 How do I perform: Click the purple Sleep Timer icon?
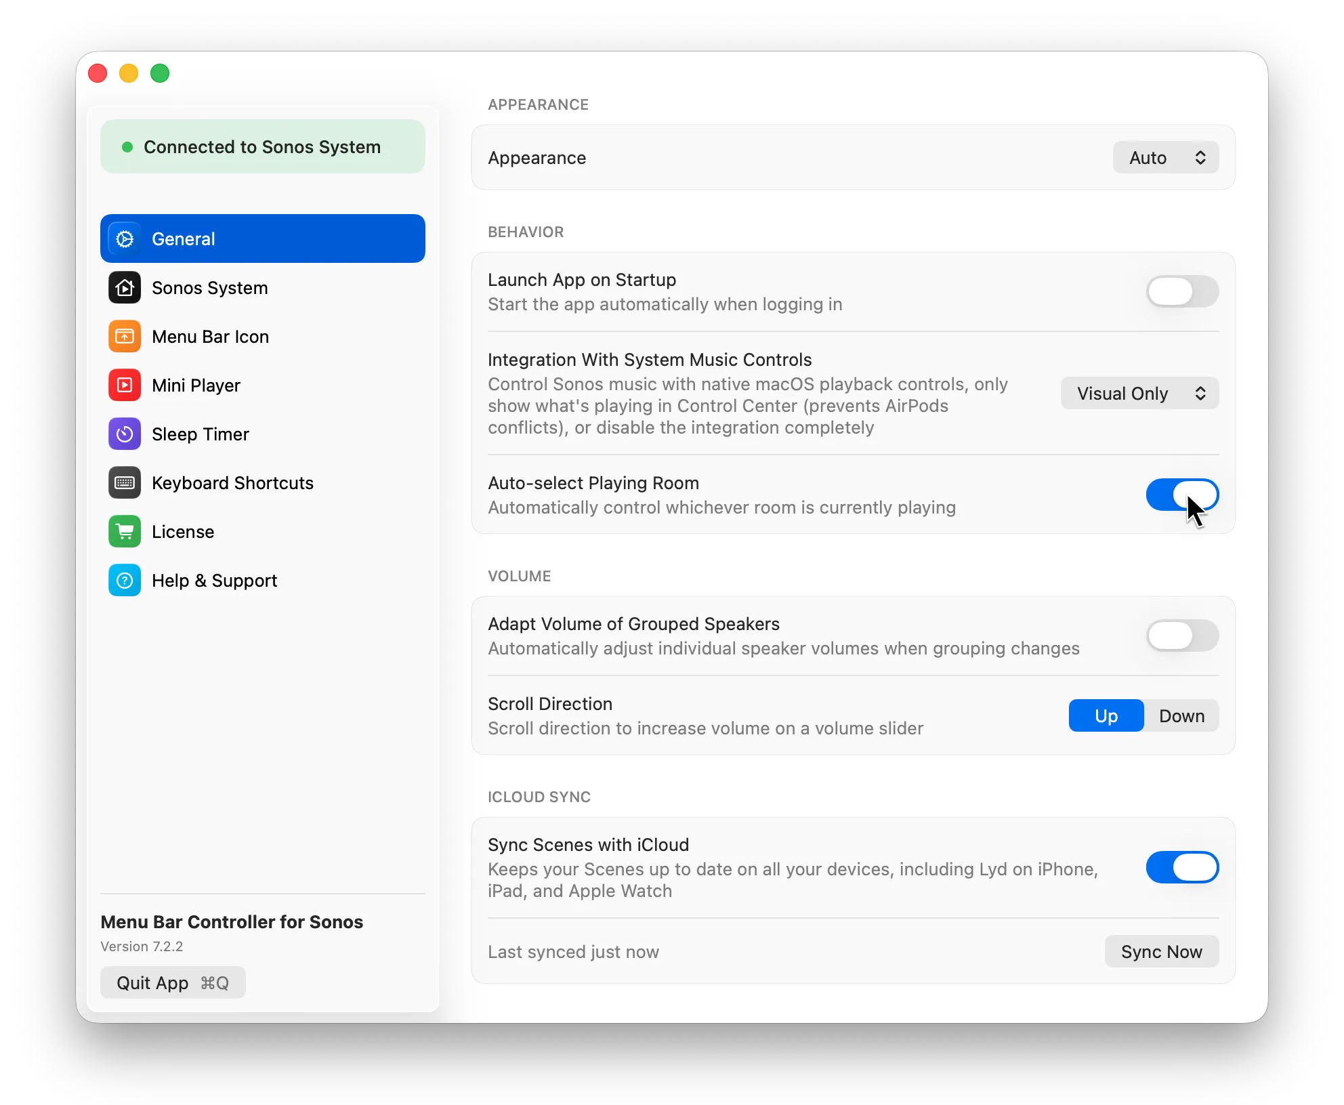[x=125, y=434]
